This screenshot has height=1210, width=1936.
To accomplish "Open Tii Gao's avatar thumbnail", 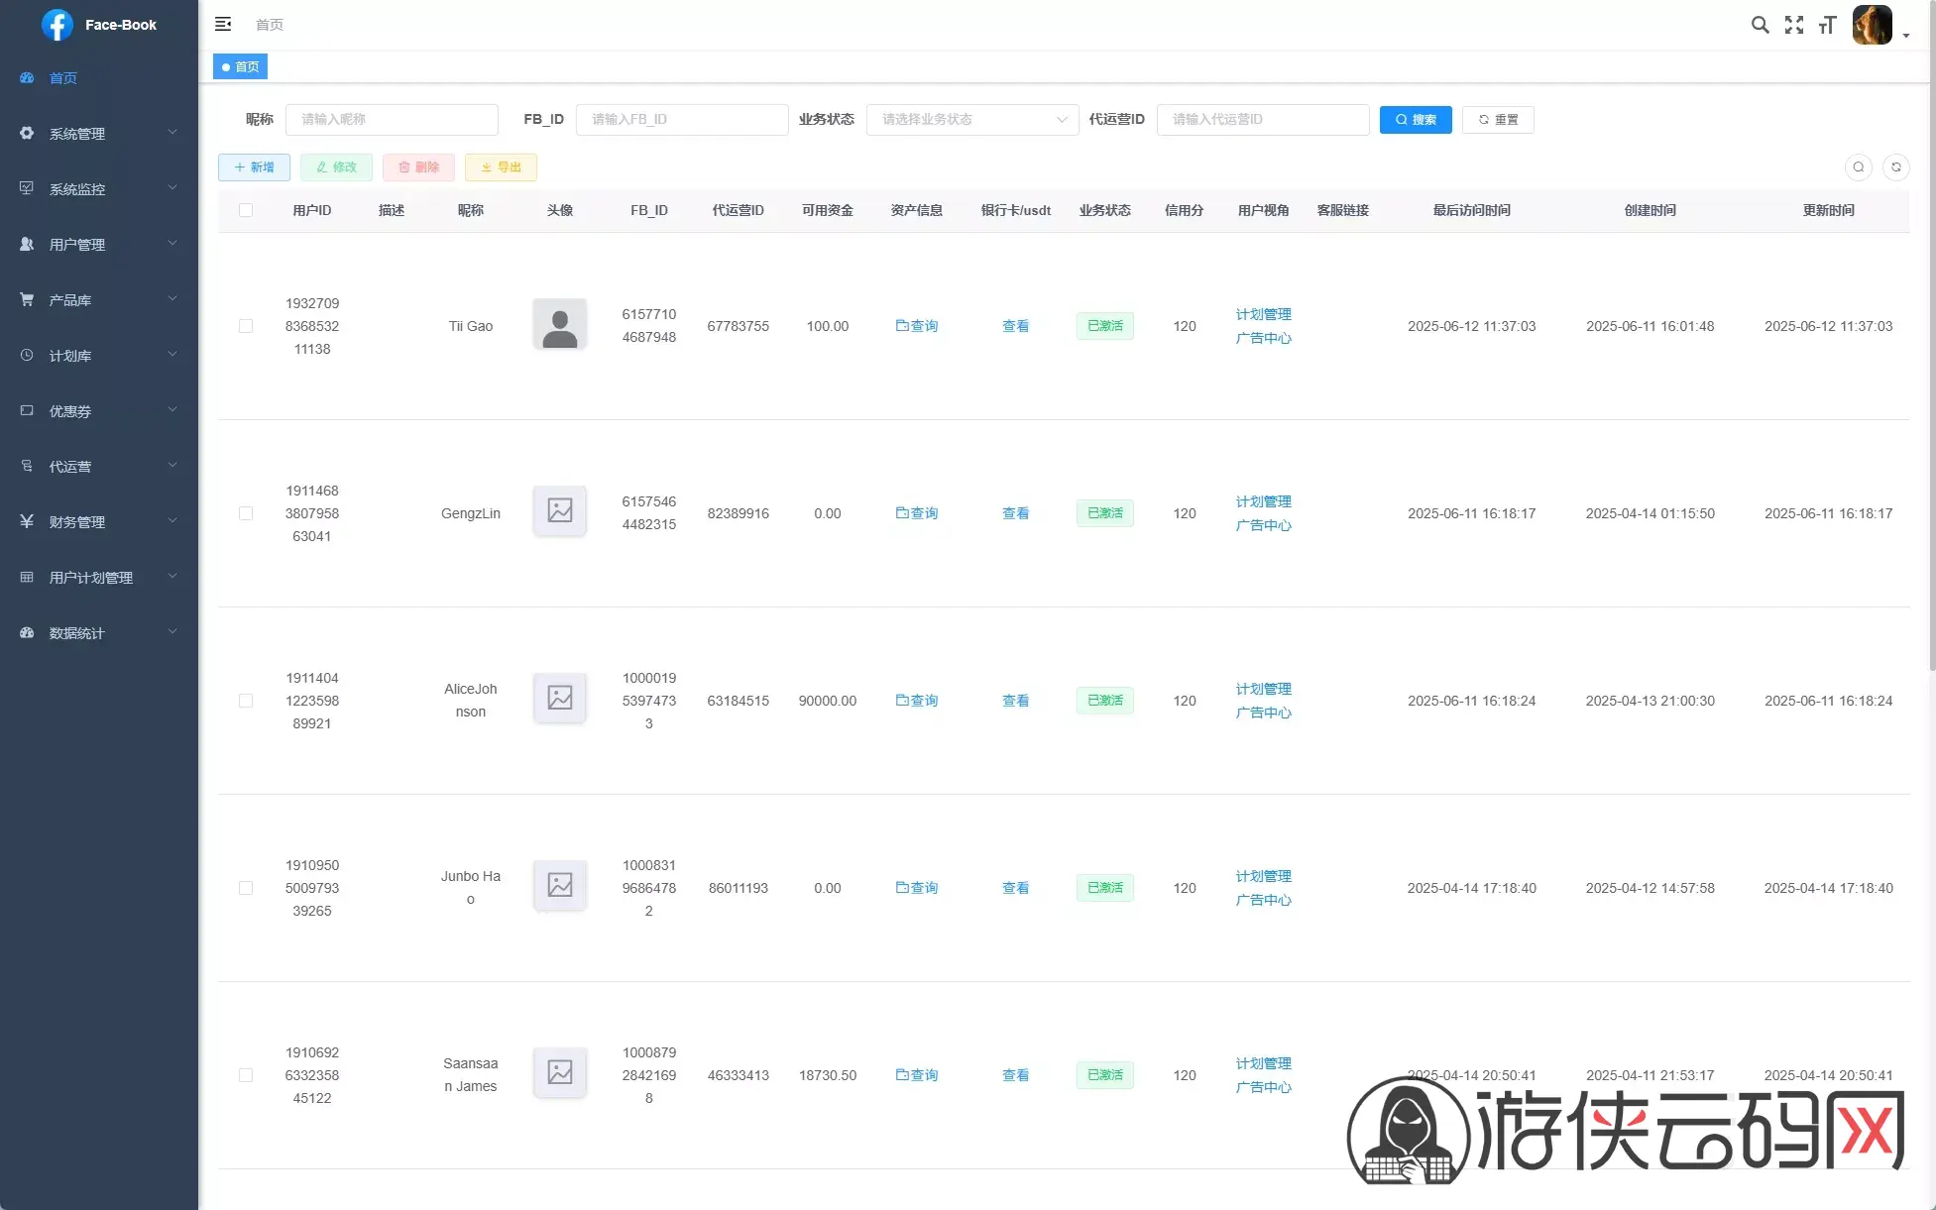I will [559, 325].
